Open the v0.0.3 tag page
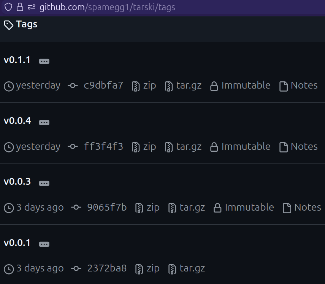This screenshot has width=325, height=284. click(17, 181)
